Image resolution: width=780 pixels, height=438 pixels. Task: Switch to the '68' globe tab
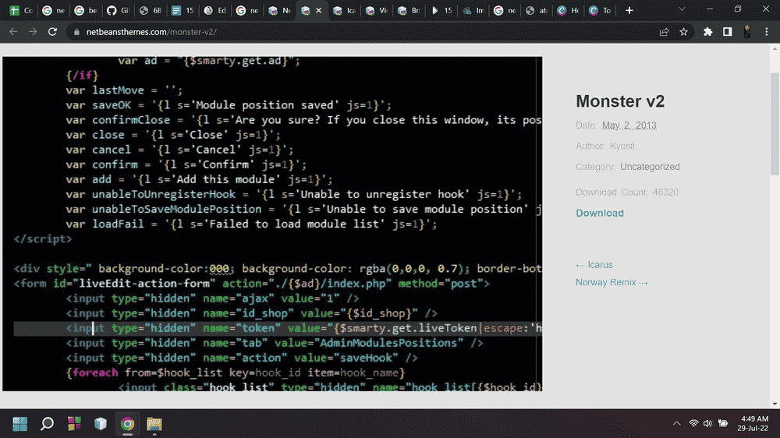[151, 10]
